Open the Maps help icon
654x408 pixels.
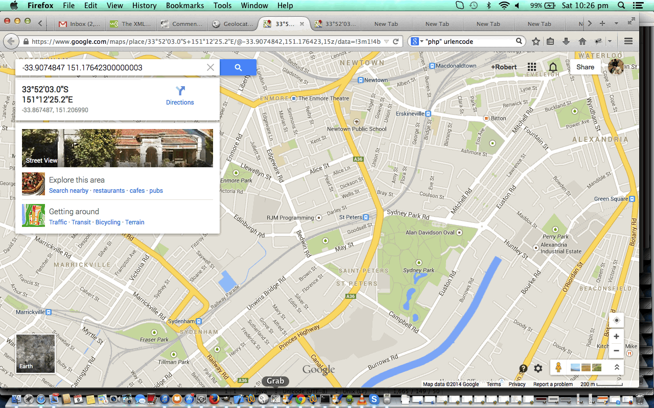(x=523, y=368)
